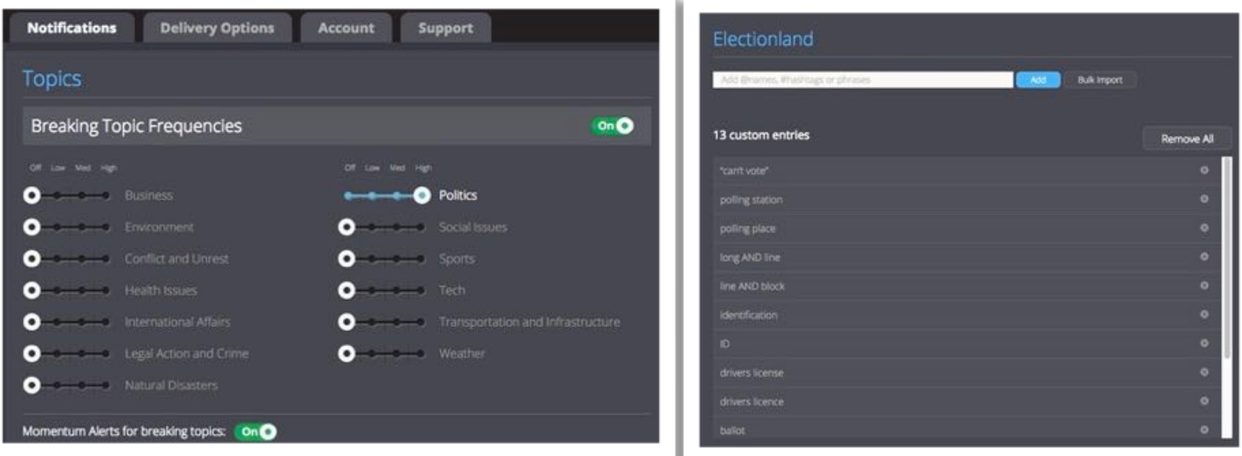Open the Support tab
This screenshot has height=456, width=1242.
click(445, 28)
